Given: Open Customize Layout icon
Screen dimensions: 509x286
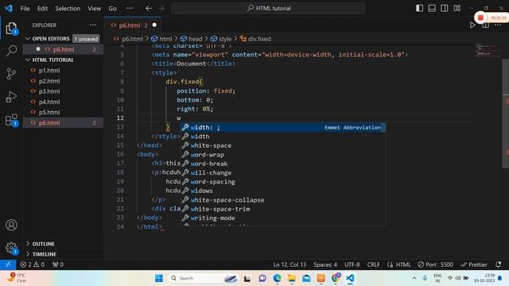Looking at the screenshot, I should tap(457, 8).
